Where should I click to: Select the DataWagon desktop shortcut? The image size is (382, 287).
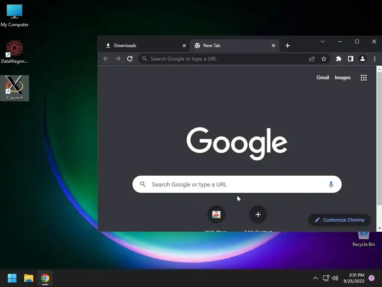point(15,52)
